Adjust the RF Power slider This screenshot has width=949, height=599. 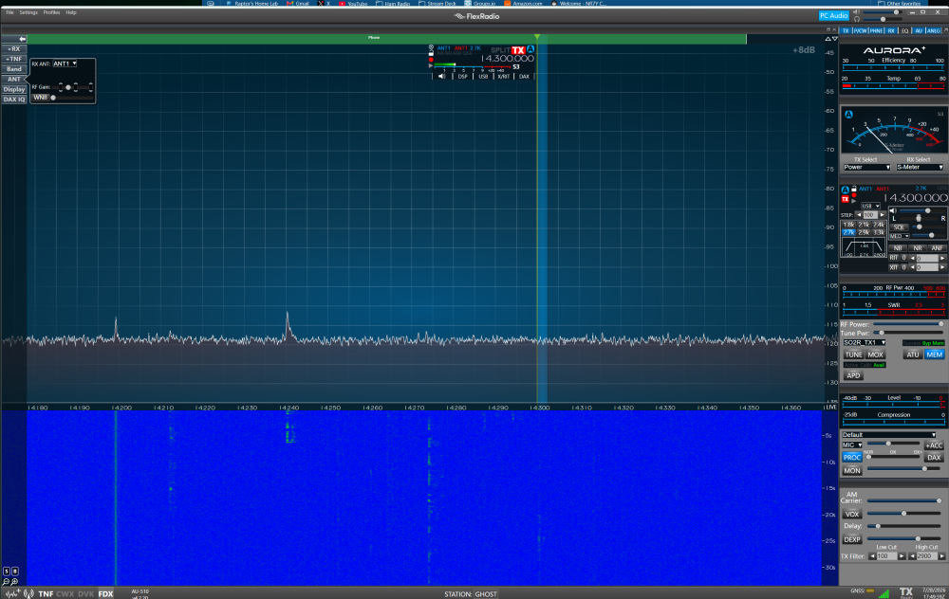click(908, 324)
